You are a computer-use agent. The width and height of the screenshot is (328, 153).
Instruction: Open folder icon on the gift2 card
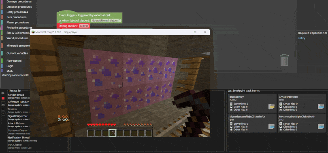pyautogui.click(x=321, y=126)
